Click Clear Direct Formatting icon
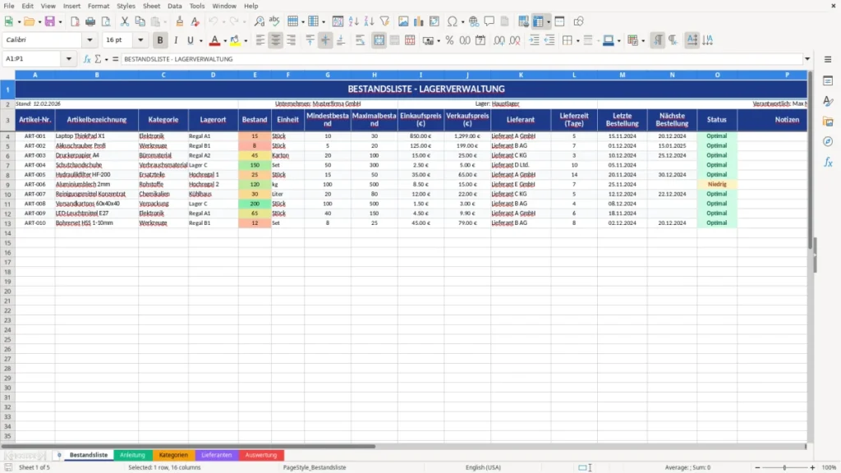Viewport: 841px width, 473px height. tap(195, 21)
